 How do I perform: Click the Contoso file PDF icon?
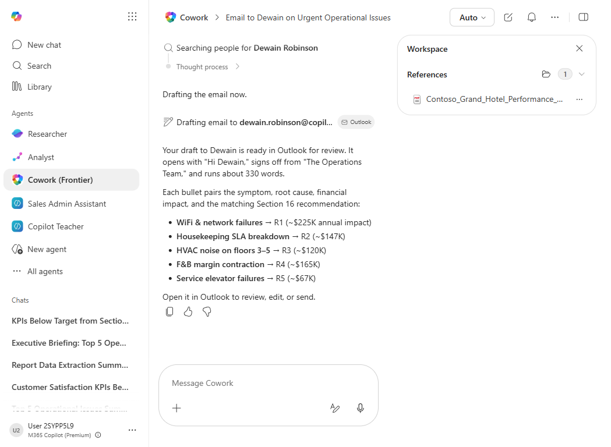point(417,100)
